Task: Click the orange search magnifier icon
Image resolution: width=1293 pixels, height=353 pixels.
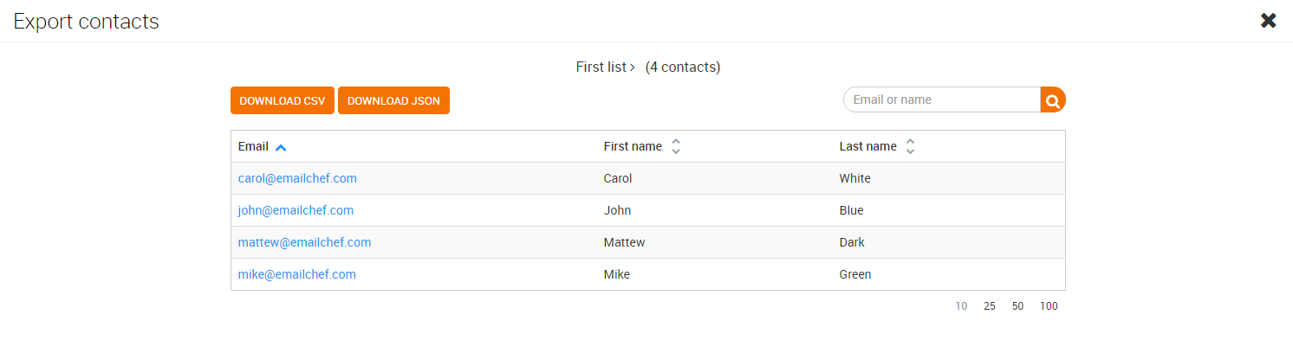Action: [x=1053, y=100]
